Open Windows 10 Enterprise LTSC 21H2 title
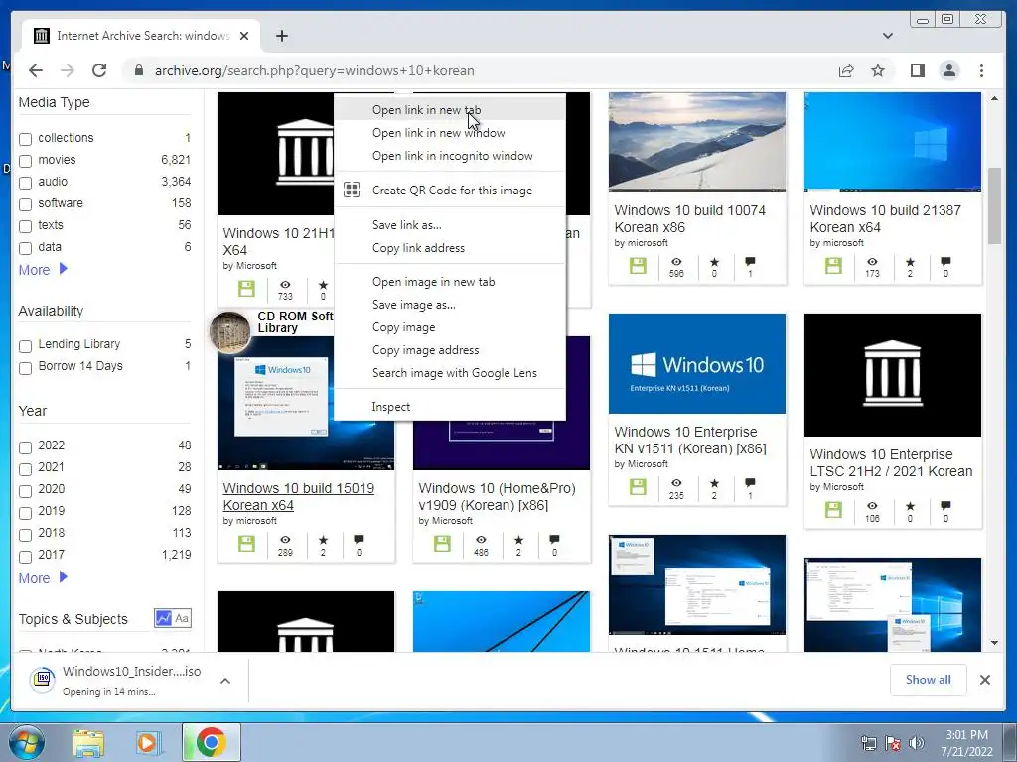Screen dimensions: 1017x762 (x=891, y=462)
